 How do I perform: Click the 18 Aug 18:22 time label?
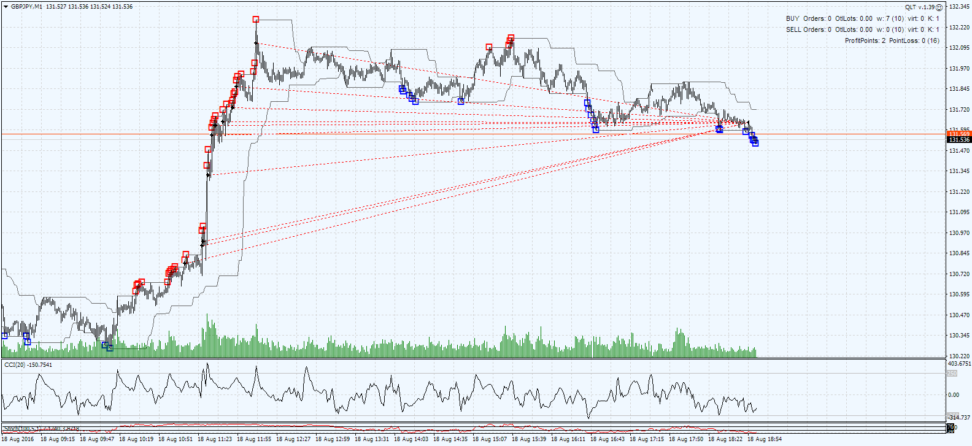(x=725, y=439)
